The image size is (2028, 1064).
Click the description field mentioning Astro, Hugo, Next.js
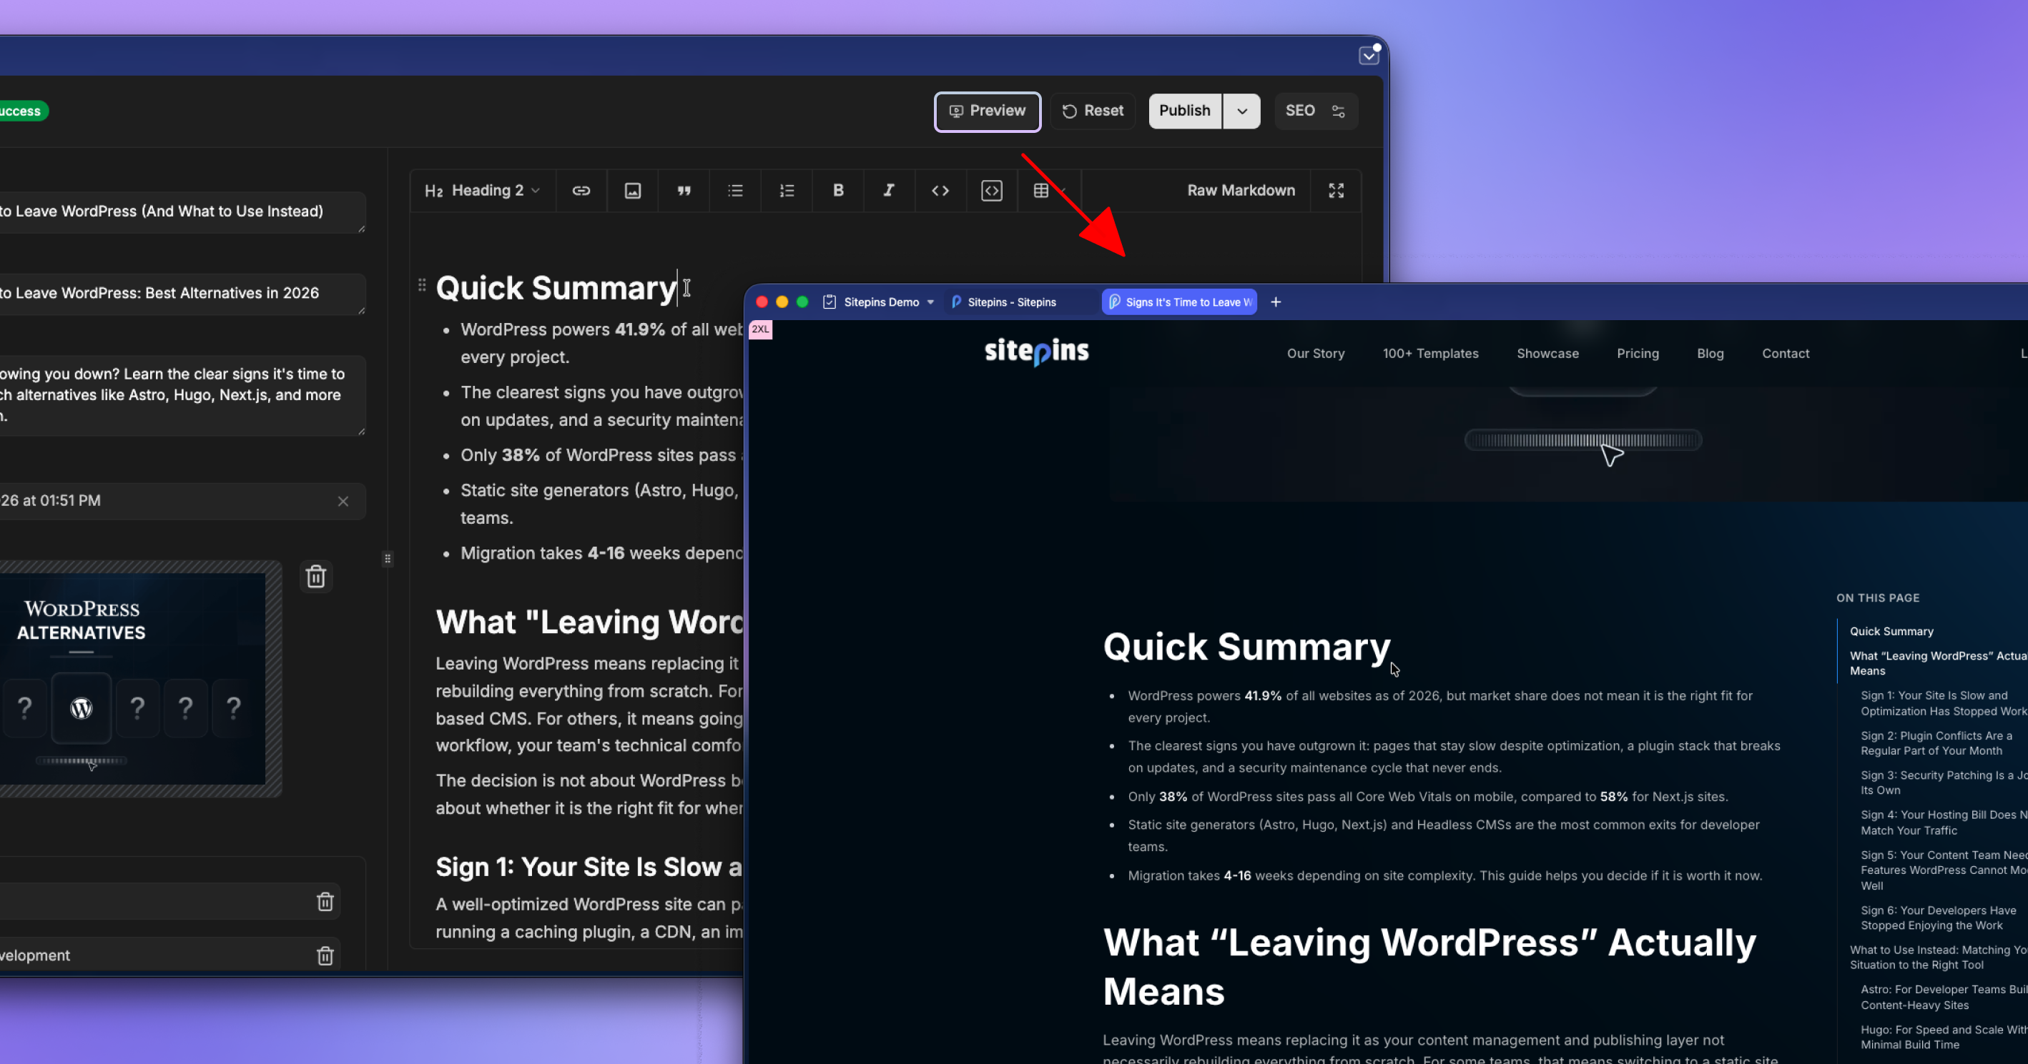coord(181,395)
